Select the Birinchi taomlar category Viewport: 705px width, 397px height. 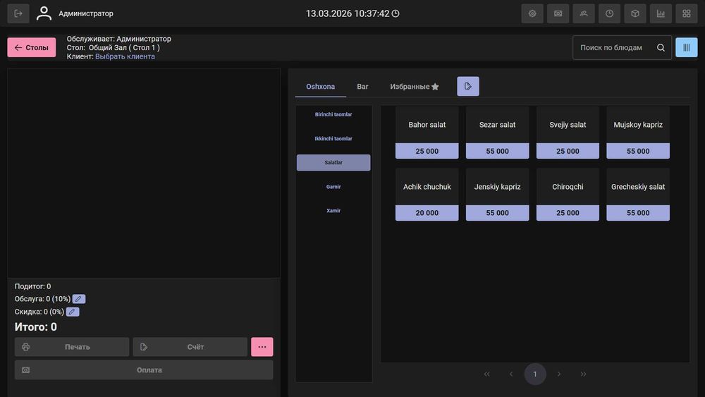(333, 115)
